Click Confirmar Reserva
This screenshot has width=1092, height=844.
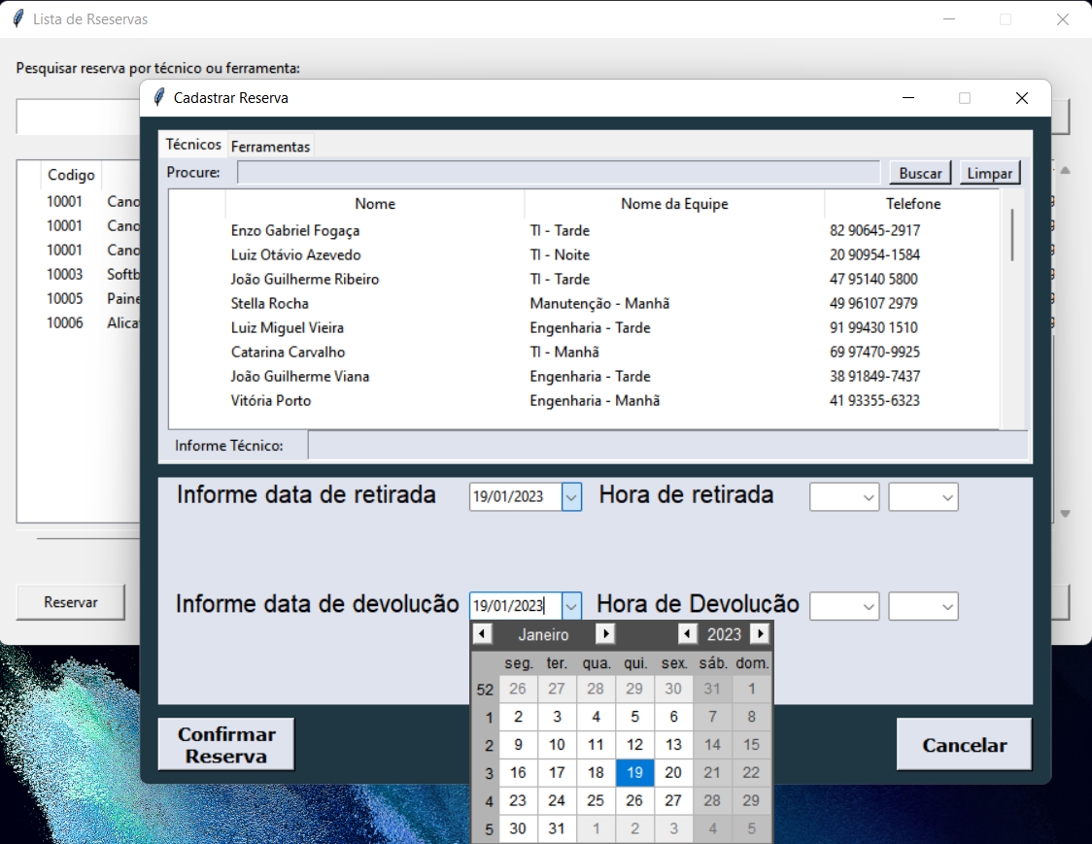tap(225, 743)
